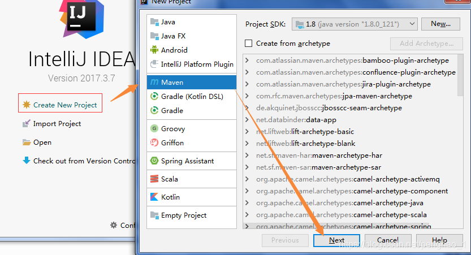This screenshot has width=471, height=255.
Task: Click the Empty Project folder icon
Action: (154, 215)
